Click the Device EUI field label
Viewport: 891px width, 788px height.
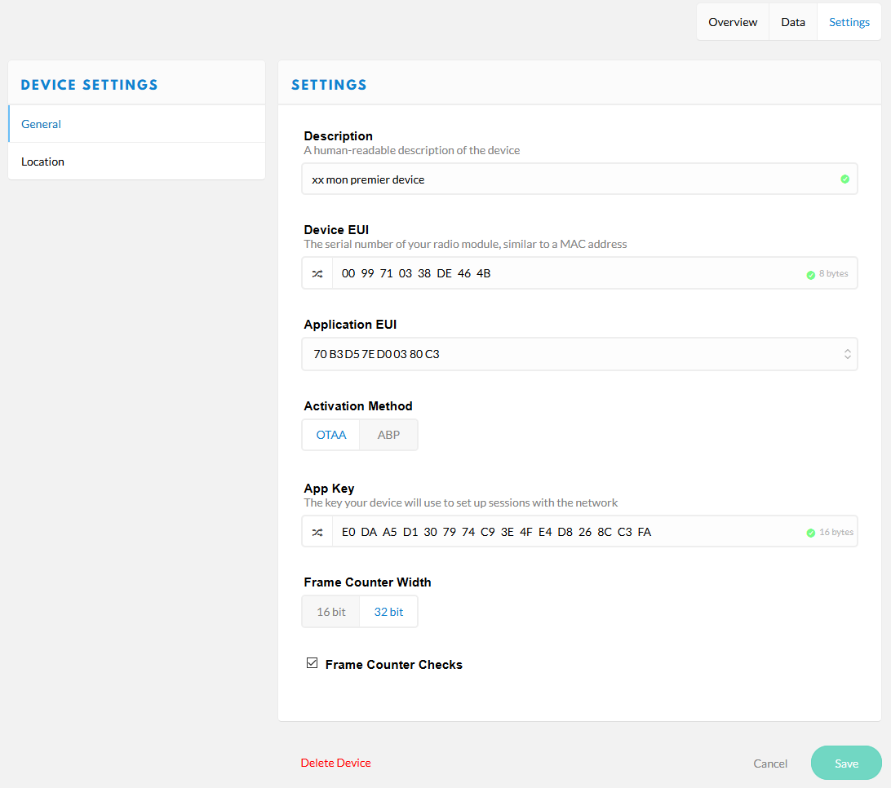point(336,230)
